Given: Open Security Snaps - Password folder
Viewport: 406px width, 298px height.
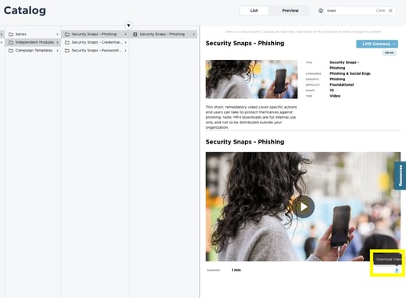Looking at the screenshot, I should click(x=95, y=51).
